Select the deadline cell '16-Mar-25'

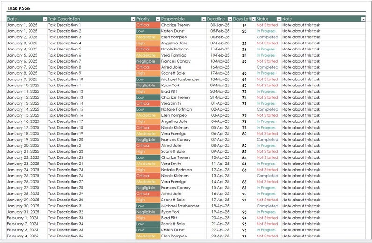click(219, 67)
